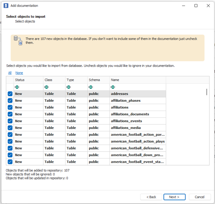Go back with the < Back button
The image size is (215, 204).
pos(151,197)
